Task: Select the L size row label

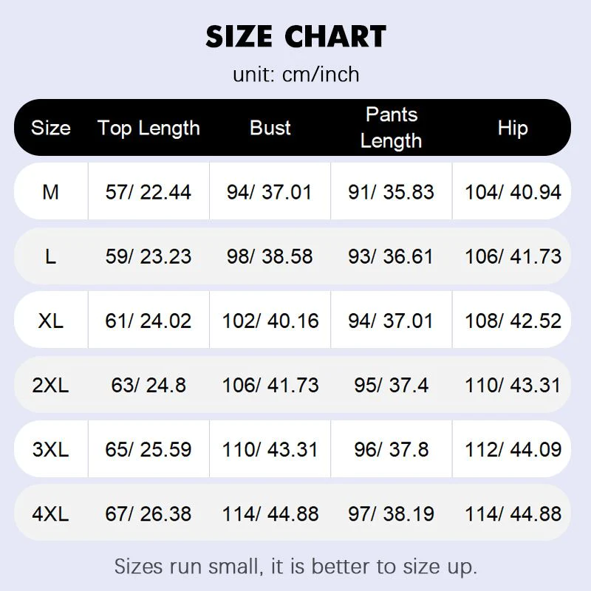Action: click(50, 256)
